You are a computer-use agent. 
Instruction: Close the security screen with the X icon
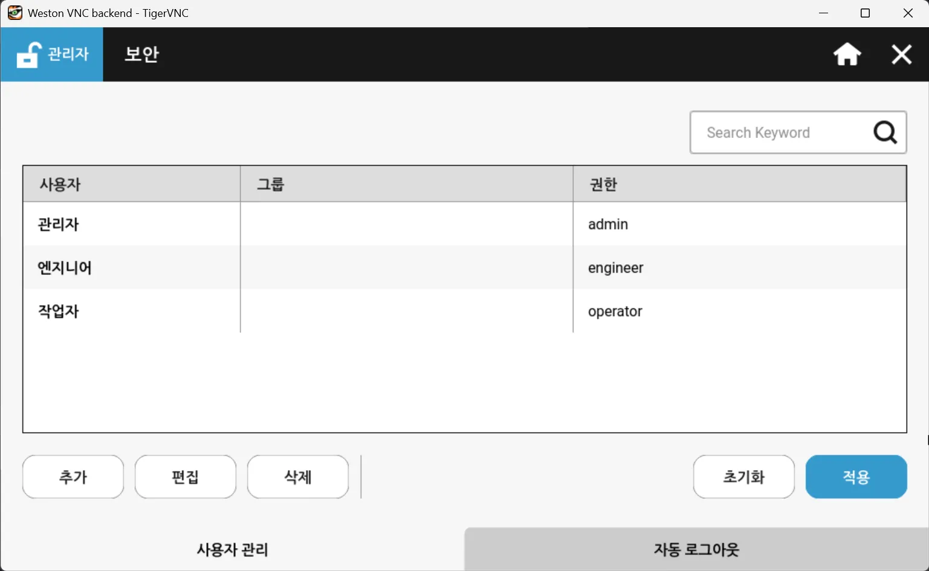(x=901, y=54)
